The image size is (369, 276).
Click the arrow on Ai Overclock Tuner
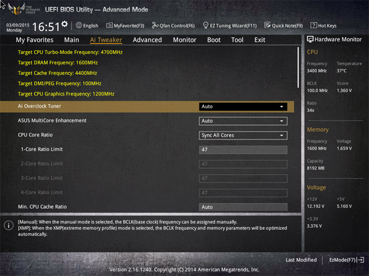click(281, 107)
